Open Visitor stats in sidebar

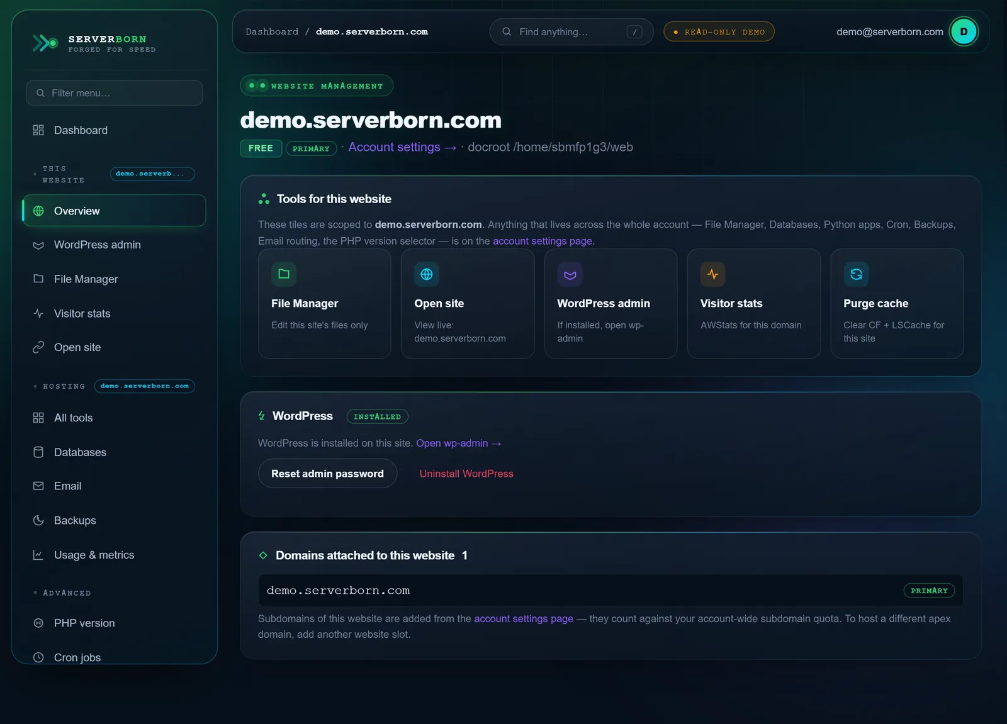point(115,313)
